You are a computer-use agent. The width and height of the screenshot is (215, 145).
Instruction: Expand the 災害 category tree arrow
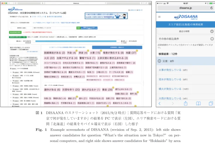pyautogui.click(x=11, y=72)
